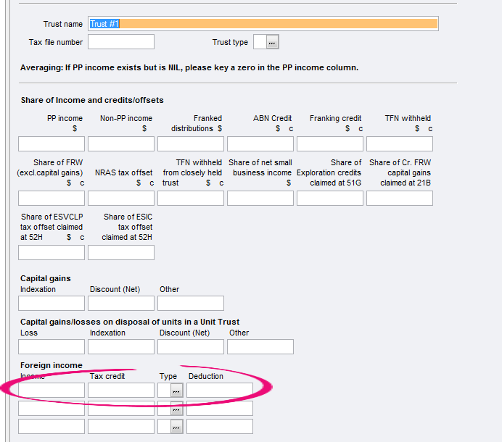502x442 pixels.
Task: Click the first foreign income Tax credit field
Action: 121,391
